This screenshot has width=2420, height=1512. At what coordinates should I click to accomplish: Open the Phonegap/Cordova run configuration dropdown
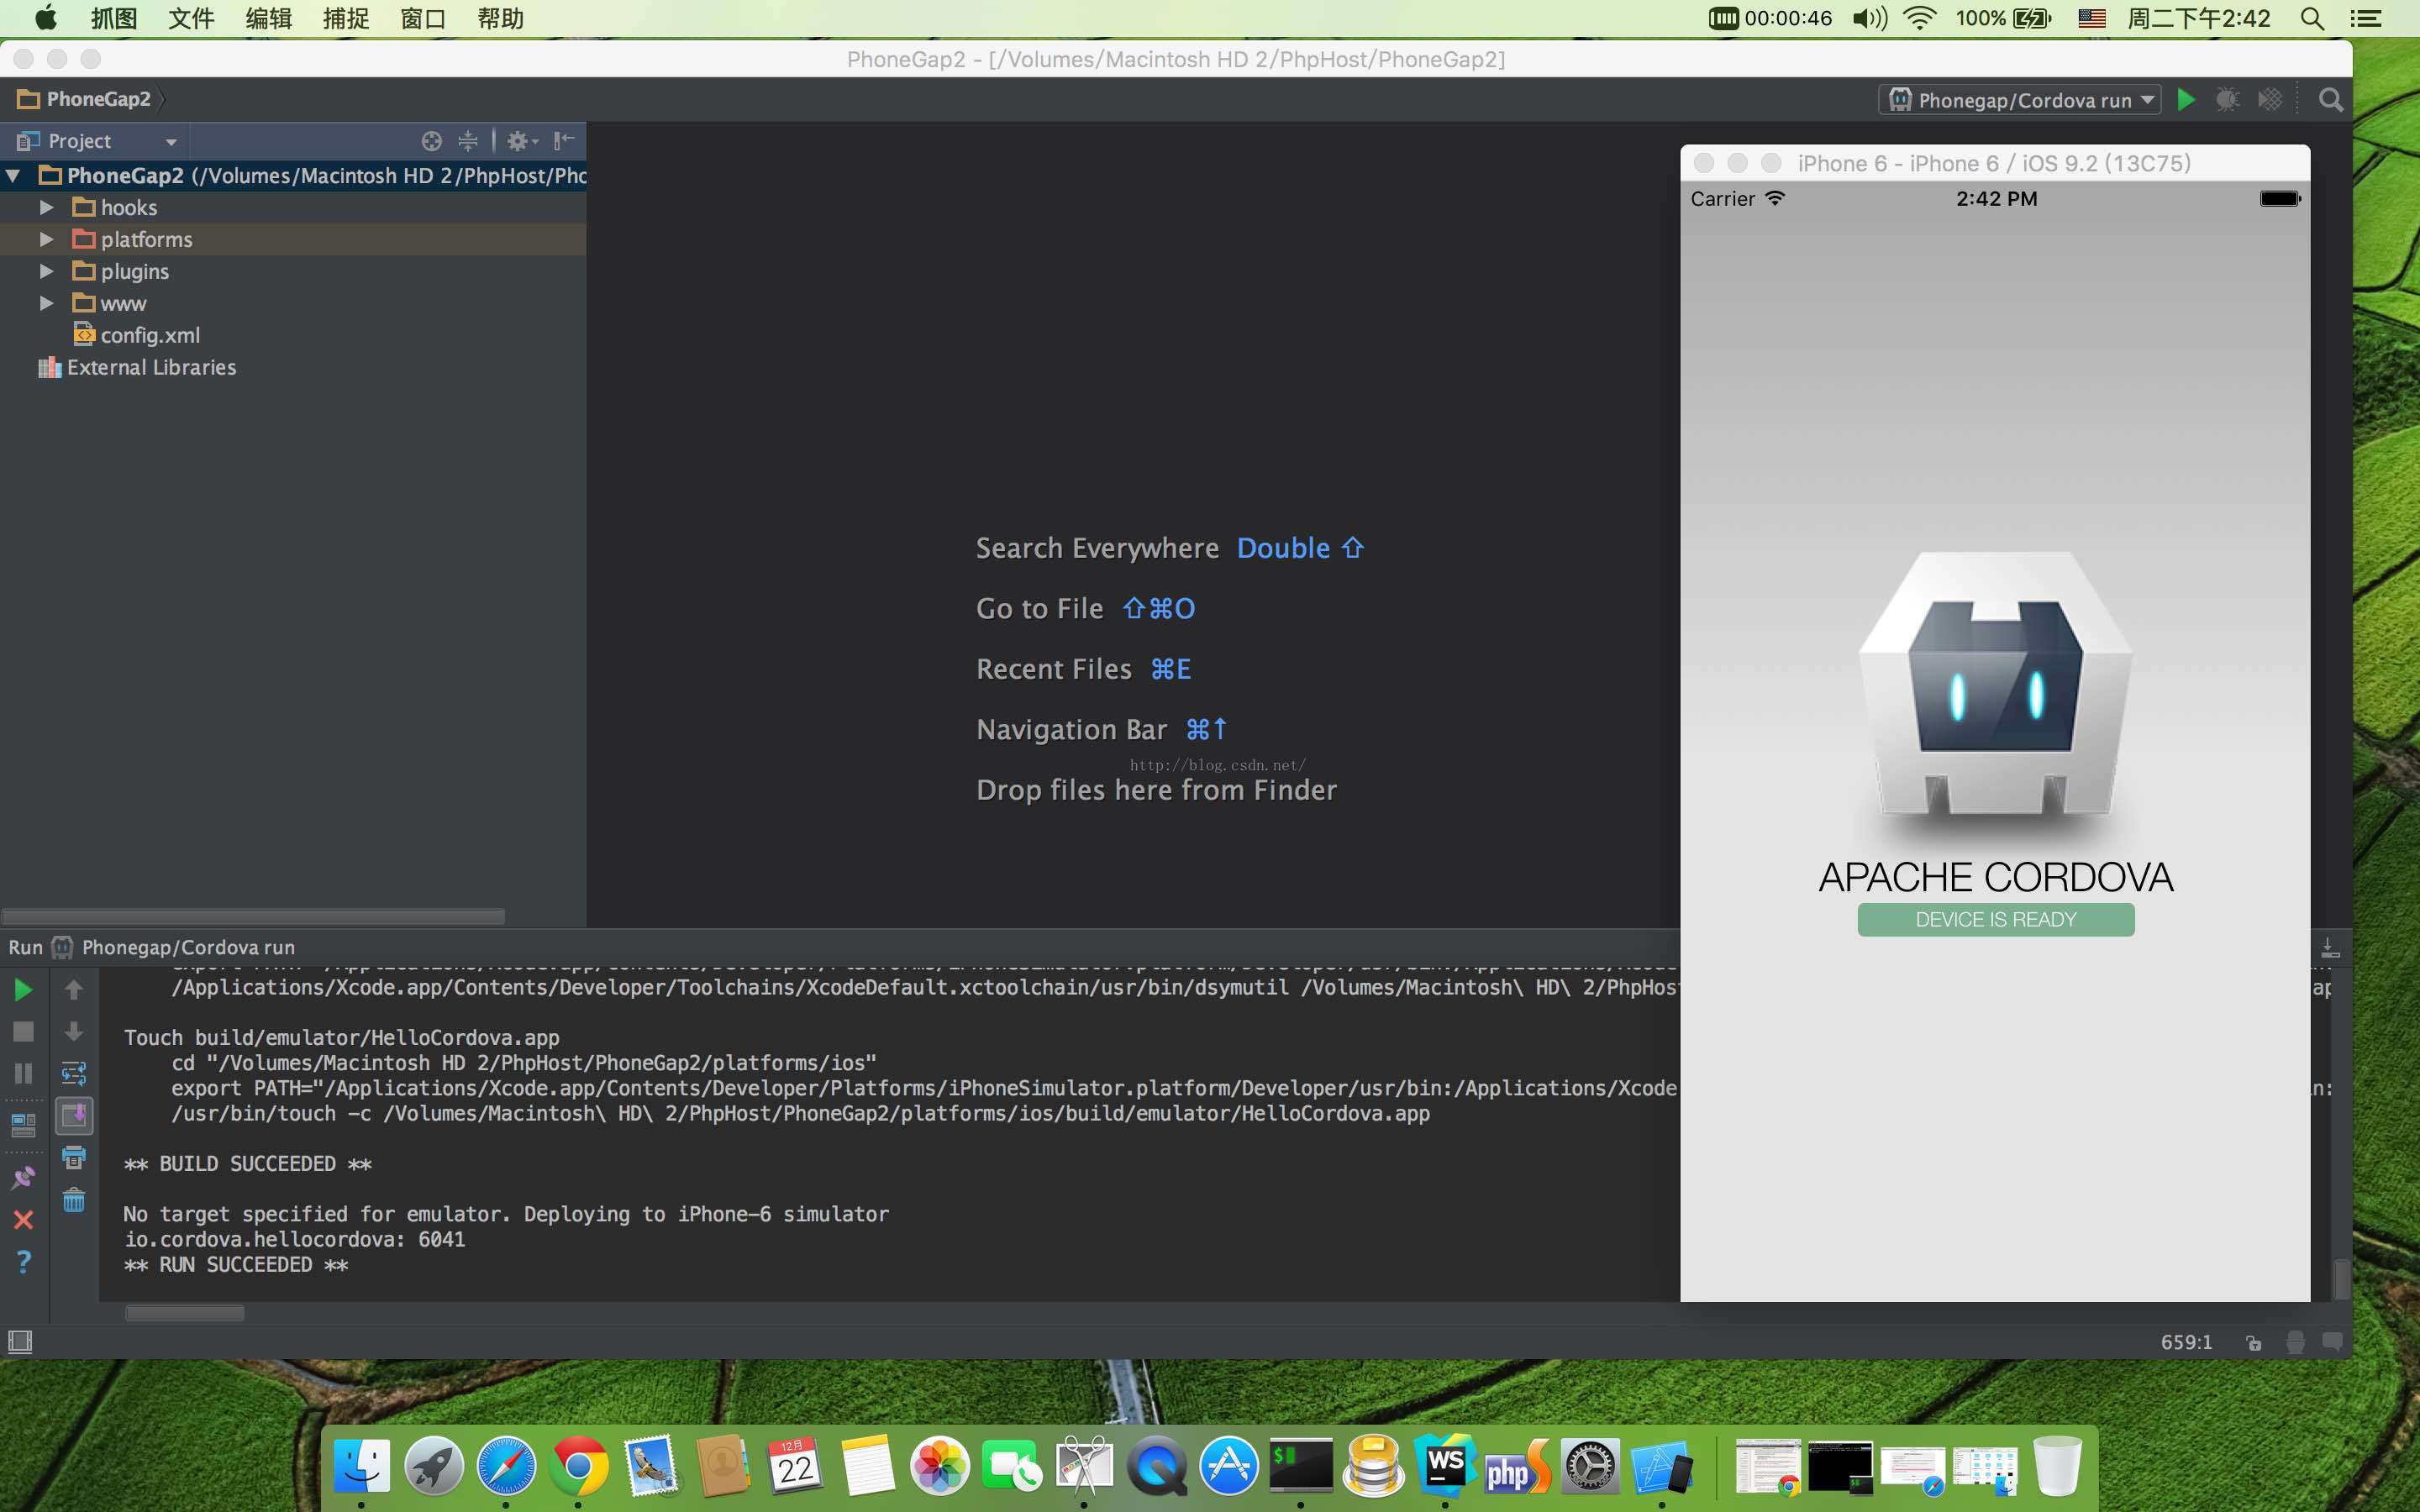point(2020,100)
